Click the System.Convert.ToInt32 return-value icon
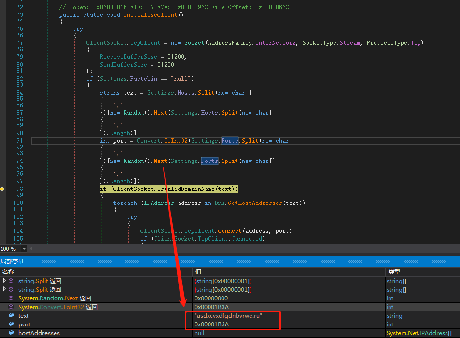Image resolution: width=460 pixels, height=338 pixels. point(11,307)
